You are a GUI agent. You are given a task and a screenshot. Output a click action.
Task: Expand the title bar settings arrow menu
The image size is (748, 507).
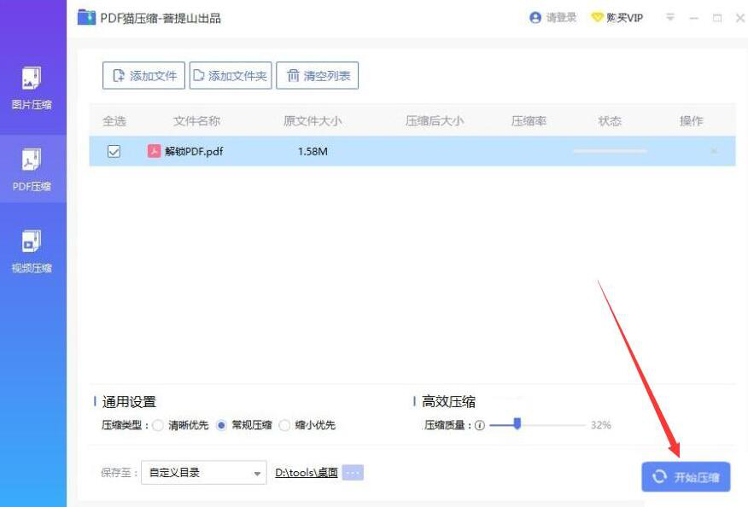click(x=671, y=16)
